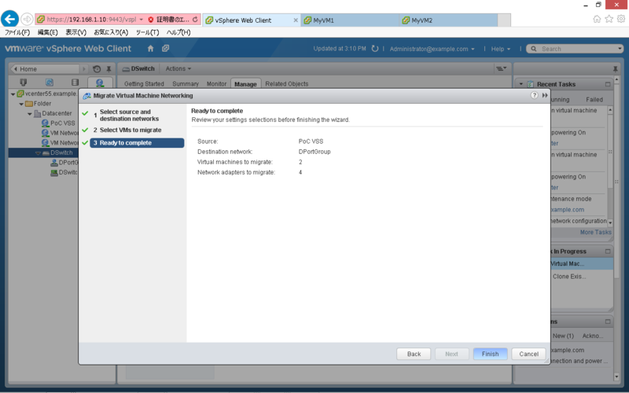Go to step 1 Select source and destination networks
The width and height of the screenshot is (629, 393).
pos(129,115)
